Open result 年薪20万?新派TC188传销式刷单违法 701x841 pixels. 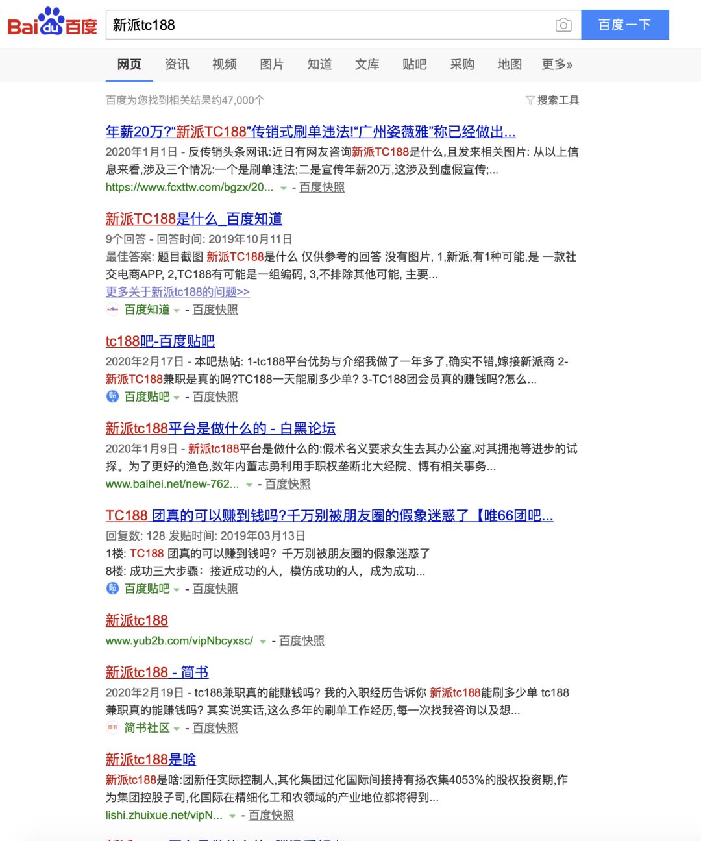point(310,132)
